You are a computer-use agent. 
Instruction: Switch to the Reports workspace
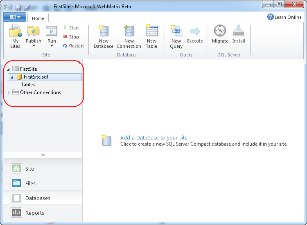(x=43, y=213)
